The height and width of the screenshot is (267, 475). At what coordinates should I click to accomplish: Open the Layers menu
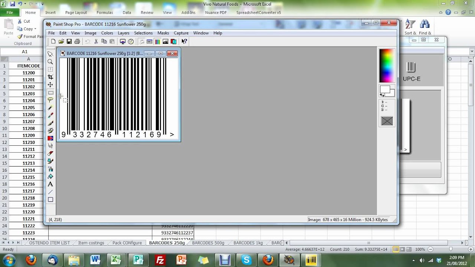(x=124, y=33)
